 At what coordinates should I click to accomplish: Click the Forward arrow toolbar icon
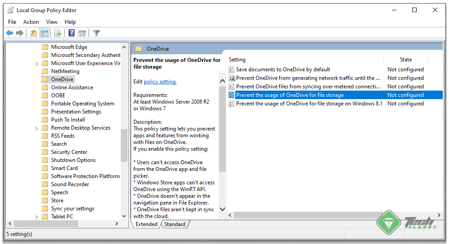(20, 33)
